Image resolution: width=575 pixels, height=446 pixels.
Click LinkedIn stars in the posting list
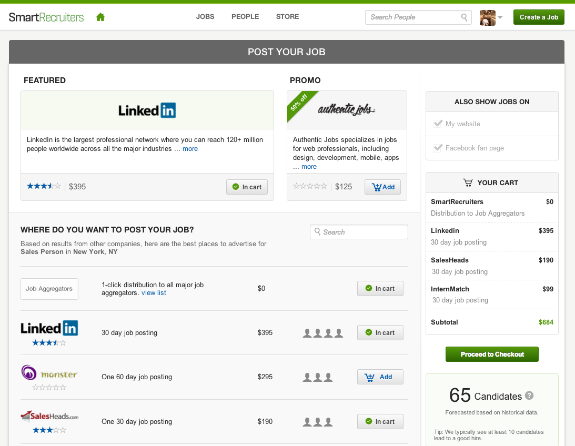tap(49, 343)
